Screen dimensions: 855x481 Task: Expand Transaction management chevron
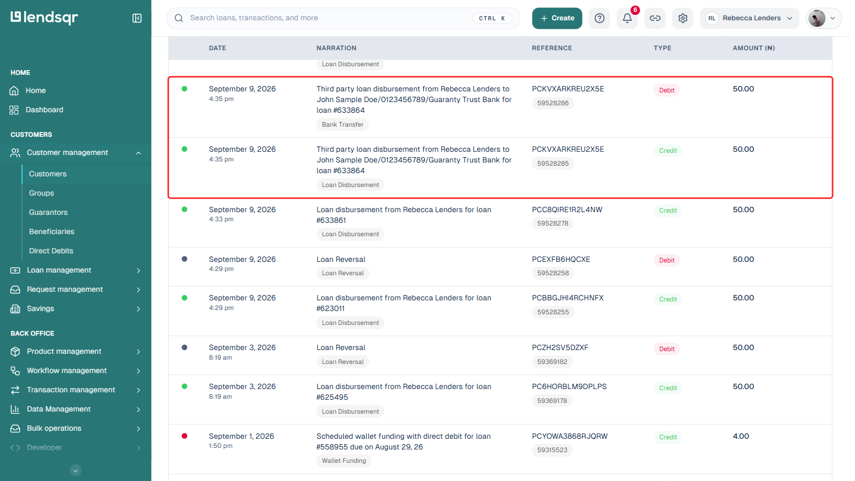(x=138, y=390)
